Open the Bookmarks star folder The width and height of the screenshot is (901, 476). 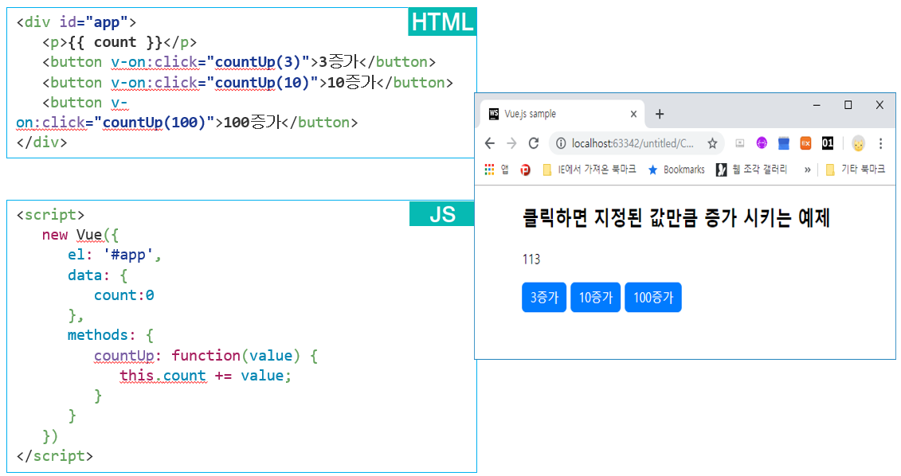pyautogui.click(x=676, y=170)
